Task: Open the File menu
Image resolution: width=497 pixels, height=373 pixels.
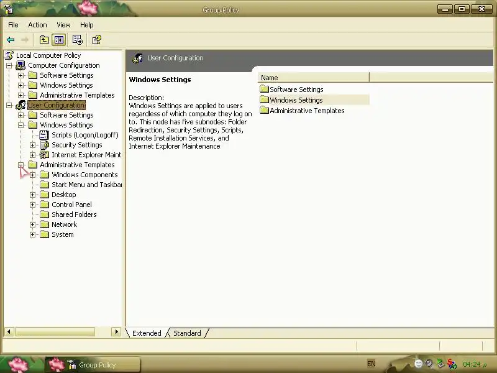Action: (13, 25)
